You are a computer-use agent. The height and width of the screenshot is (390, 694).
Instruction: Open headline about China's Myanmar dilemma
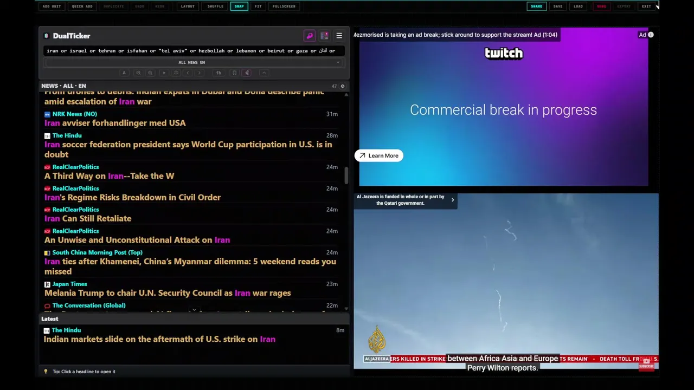(x=190, y=266)
